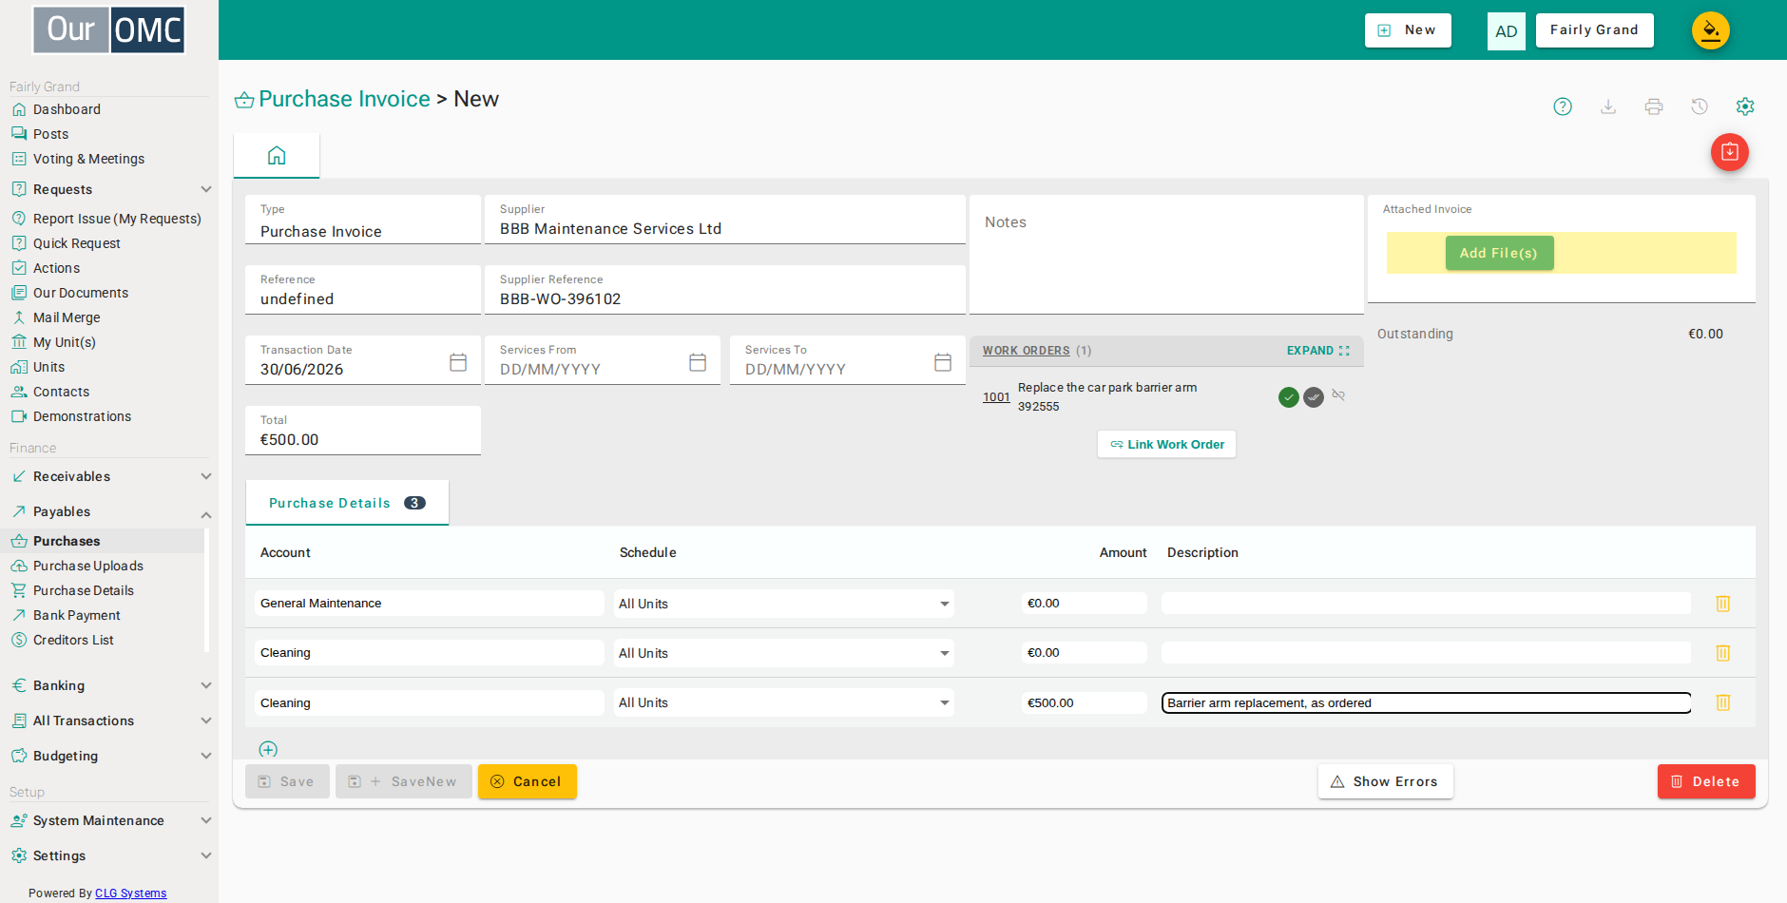Click the print icon
Viewport: 1787px width, 903px height.
pos(1654,106)
